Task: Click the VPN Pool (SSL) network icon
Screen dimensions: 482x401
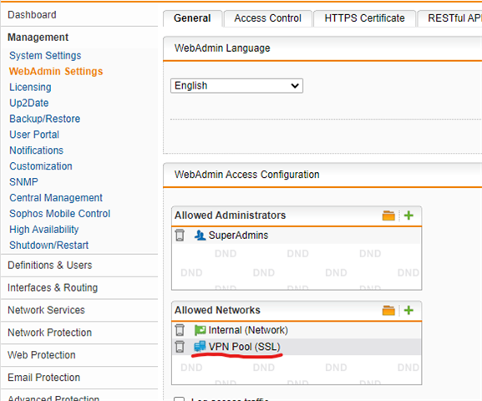Action: click(x=200, y=347)
